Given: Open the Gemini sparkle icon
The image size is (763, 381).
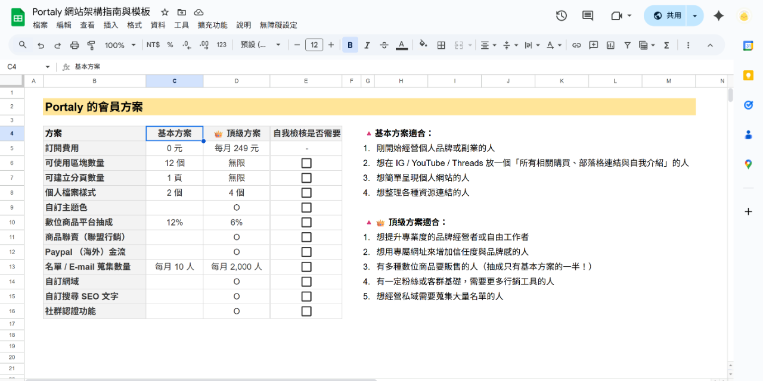Looking at the screenshot, I should point(718,15).
